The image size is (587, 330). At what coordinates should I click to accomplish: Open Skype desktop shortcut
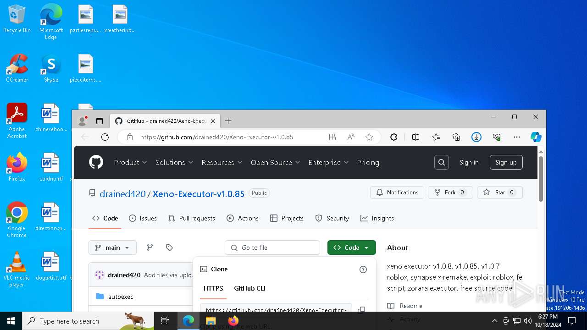pos(51,68)
